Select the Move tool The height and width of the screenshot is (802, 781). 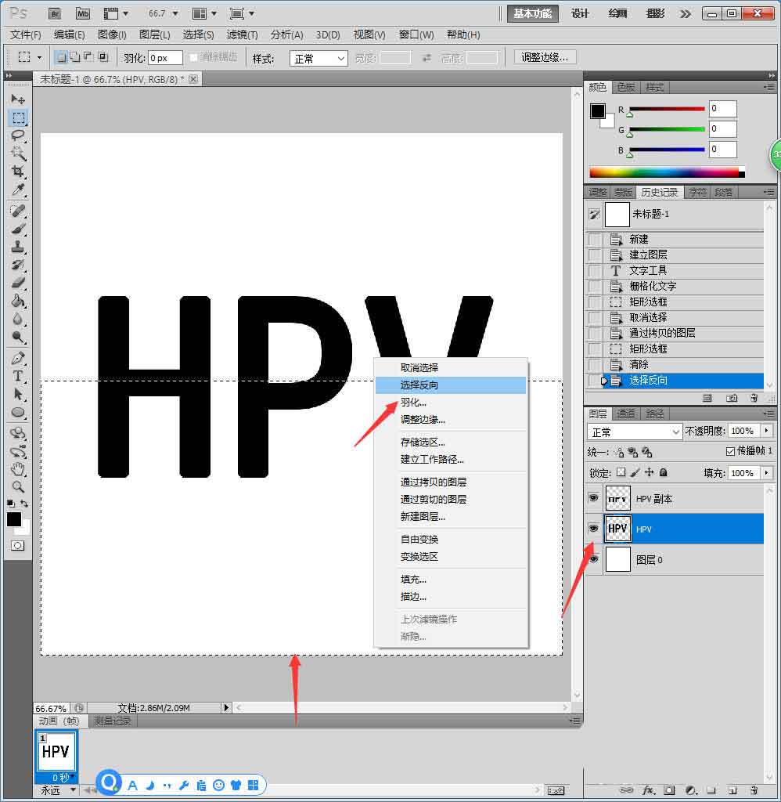(18, 99)
